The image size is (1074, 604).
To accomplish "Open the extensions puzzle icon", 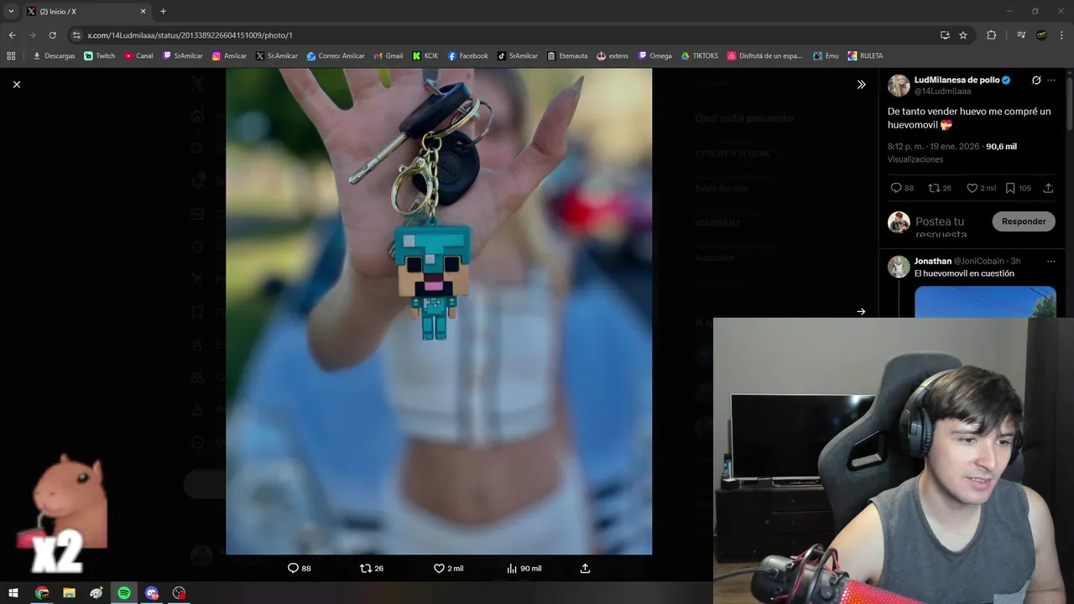I will (x=991, y=35).
